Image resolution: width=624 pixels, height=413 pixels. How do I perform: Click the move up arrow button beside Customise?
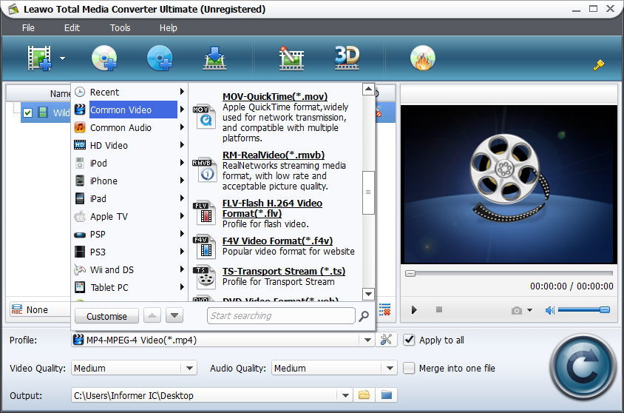(x=152, y=316)
